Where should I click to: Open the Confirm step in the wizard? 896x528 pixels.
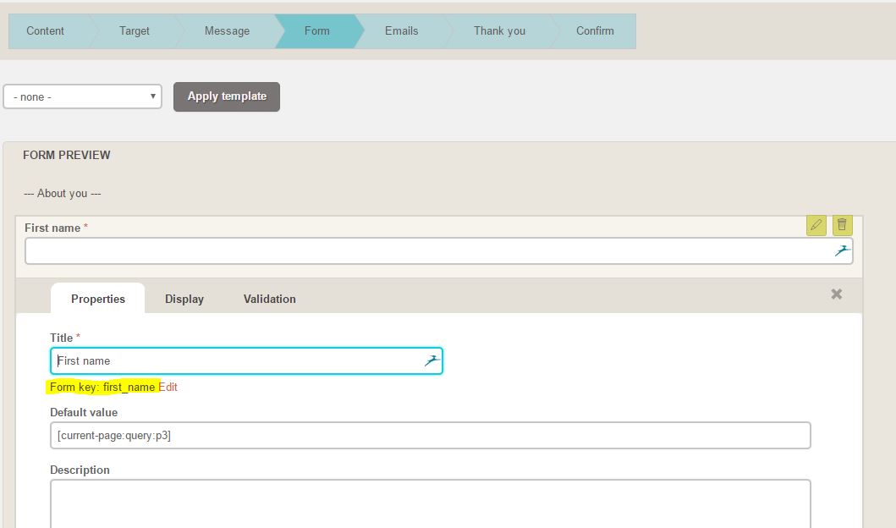596,30
